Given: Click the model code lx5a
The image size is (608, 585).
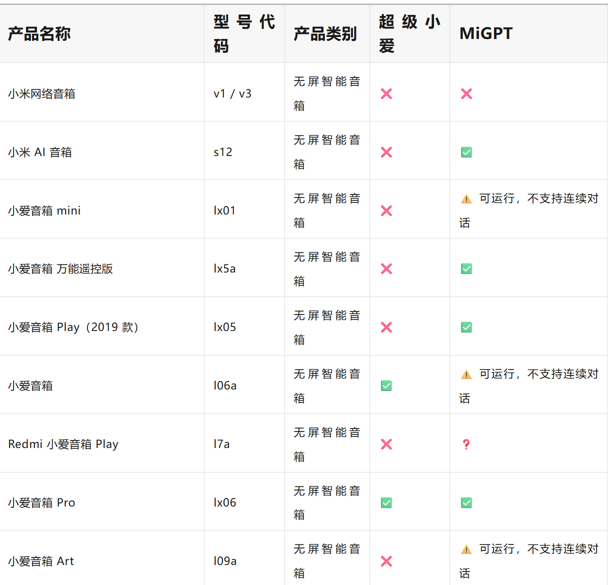Looking at the screenshot, I should [x=224, y=268].
